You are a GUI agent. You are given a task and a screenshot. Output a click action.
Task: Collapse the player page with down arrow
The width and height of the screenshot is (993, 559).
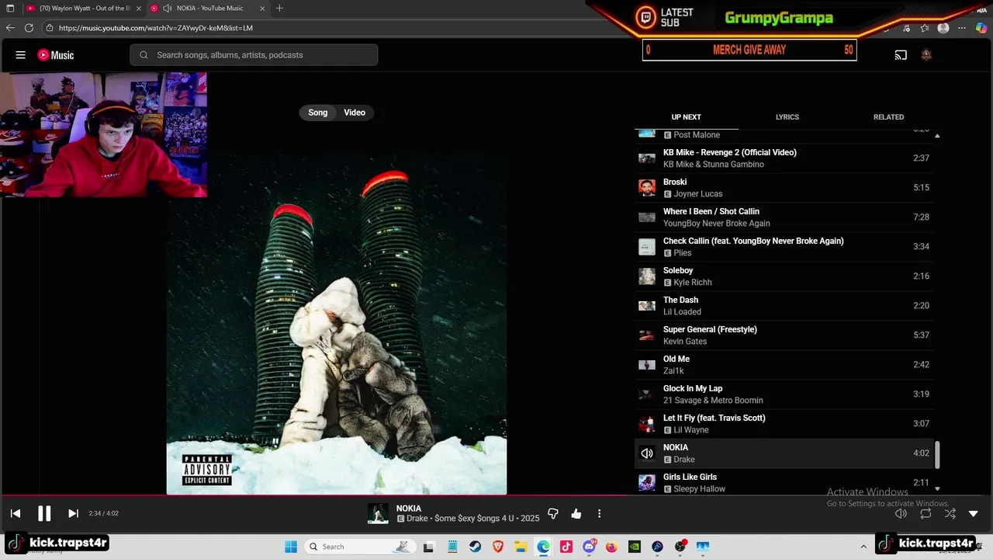coord(974,513)
